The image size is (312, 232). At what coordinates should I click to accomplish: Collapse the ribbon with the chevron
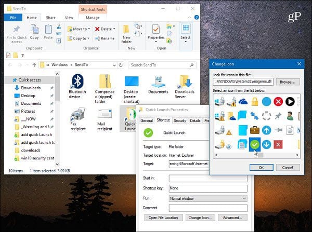(189, 18)
